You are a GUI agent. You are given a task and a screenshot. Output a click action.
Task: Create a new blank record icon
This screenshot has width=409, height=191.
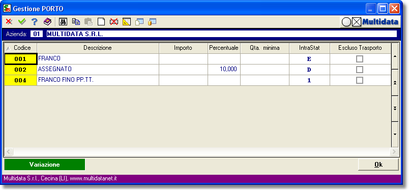pos(101,22)
